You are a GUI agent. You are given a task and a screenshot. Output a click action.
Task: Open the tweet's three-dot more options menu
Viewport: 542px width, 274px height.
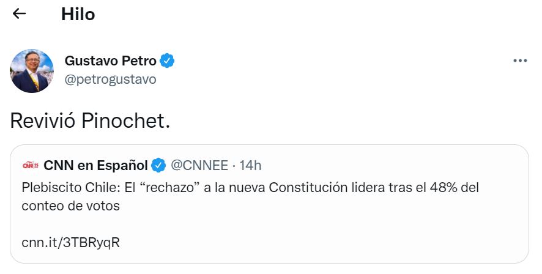[x=519, y=61]
